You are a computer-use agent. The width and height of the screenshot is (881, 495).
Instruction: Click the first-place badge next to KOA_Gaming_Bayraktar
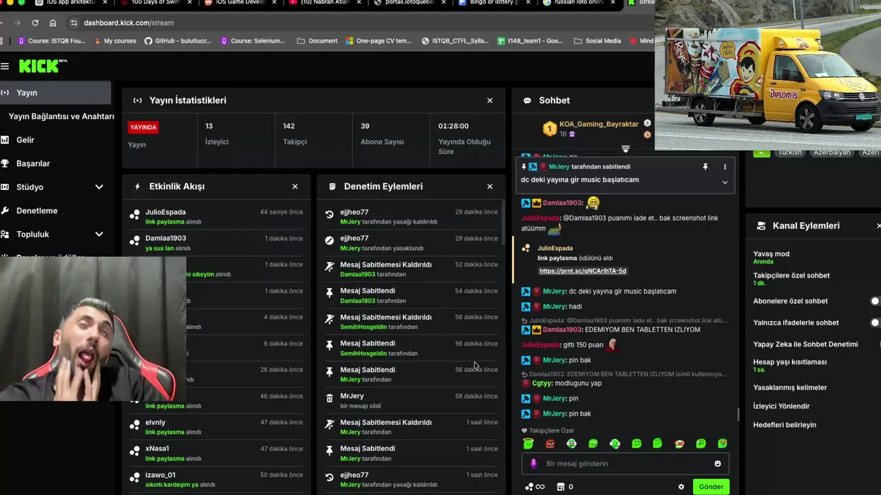pos(549,129)
